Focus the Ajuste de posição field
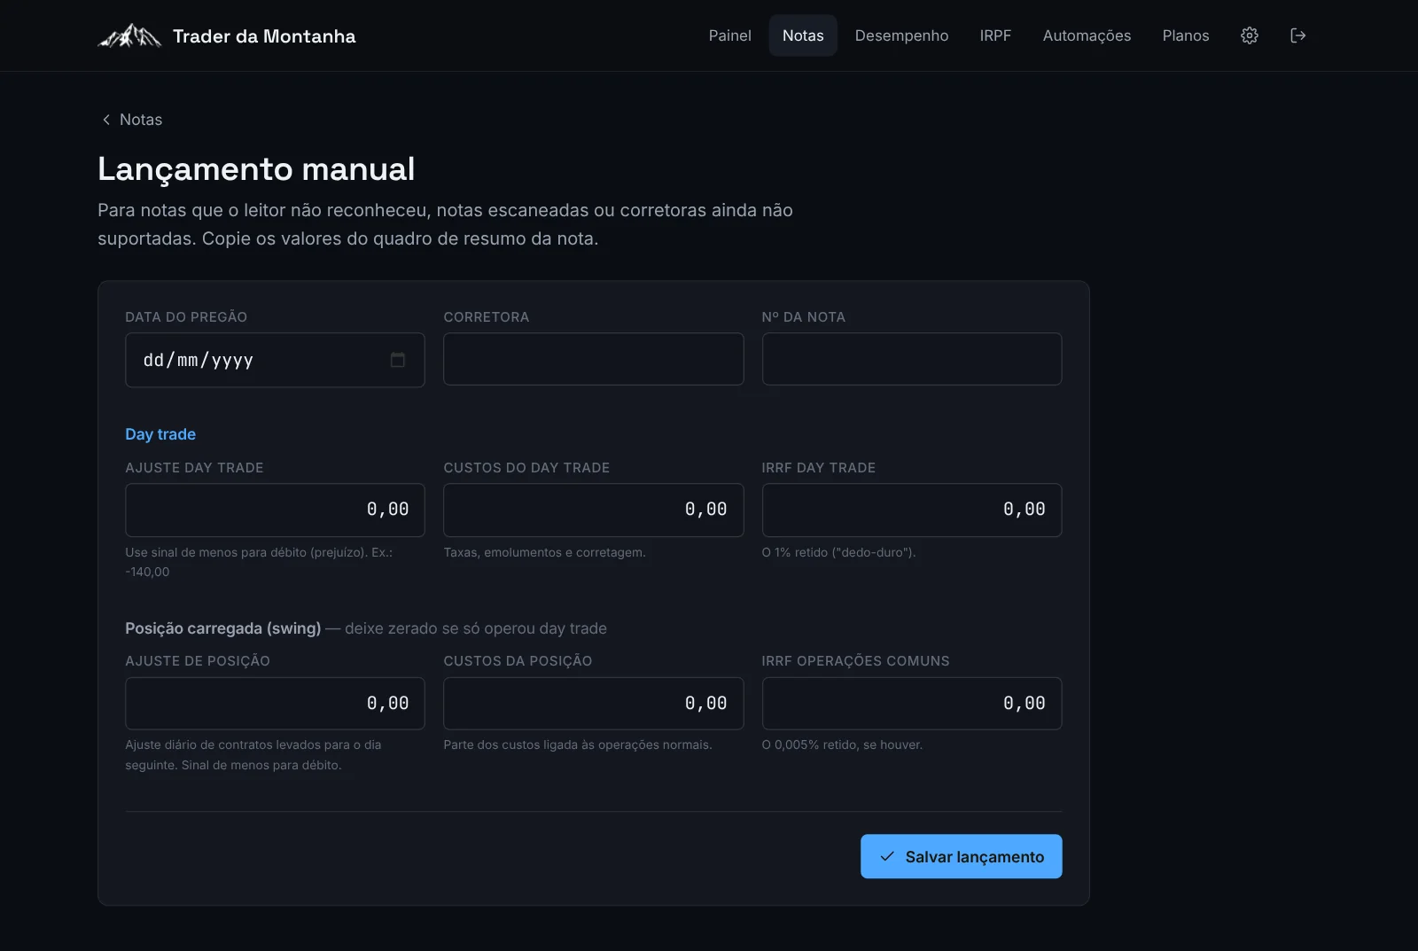Image resolution: width=1418 pixels, height=951 pixels. click(275, 703)
